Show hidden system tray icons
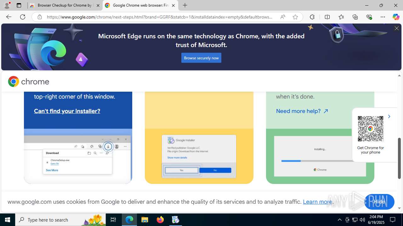 pyautogui.click(x=340, y=220)
